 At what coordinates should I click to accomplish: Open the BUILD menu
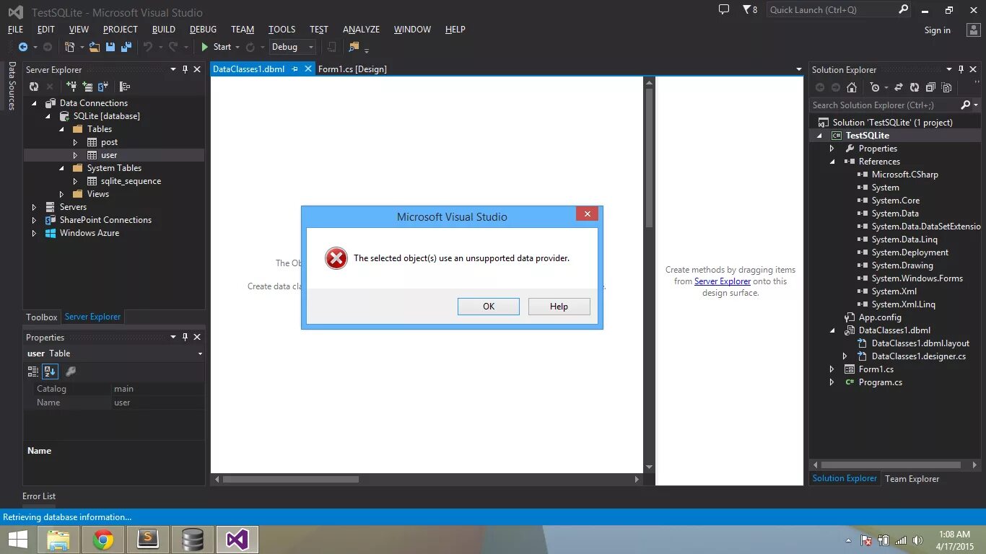point(164,30)
